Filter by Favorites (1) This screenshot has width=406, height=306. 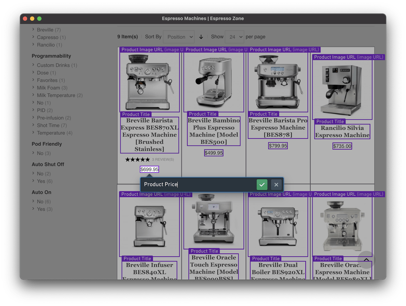[x=51, y=80]
